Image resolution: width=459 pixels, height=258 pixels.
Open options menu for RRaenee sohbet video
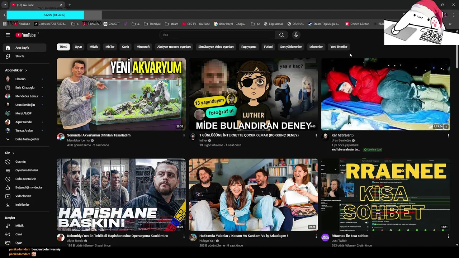coord(448,236)
